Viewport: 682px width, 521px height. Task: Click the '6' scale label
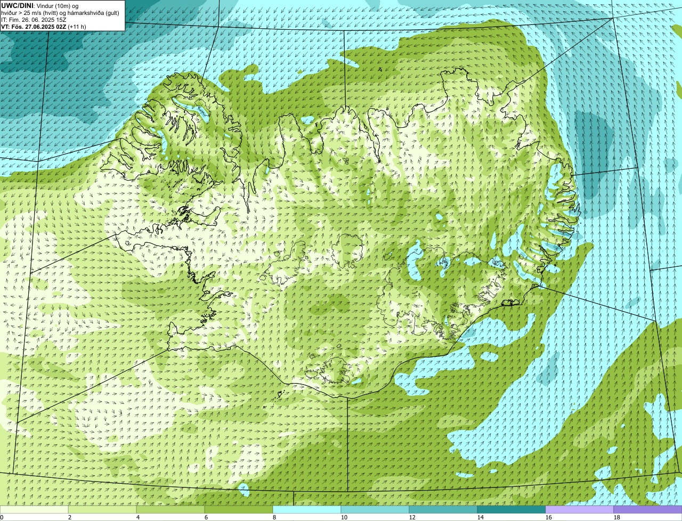coord(206,517)
